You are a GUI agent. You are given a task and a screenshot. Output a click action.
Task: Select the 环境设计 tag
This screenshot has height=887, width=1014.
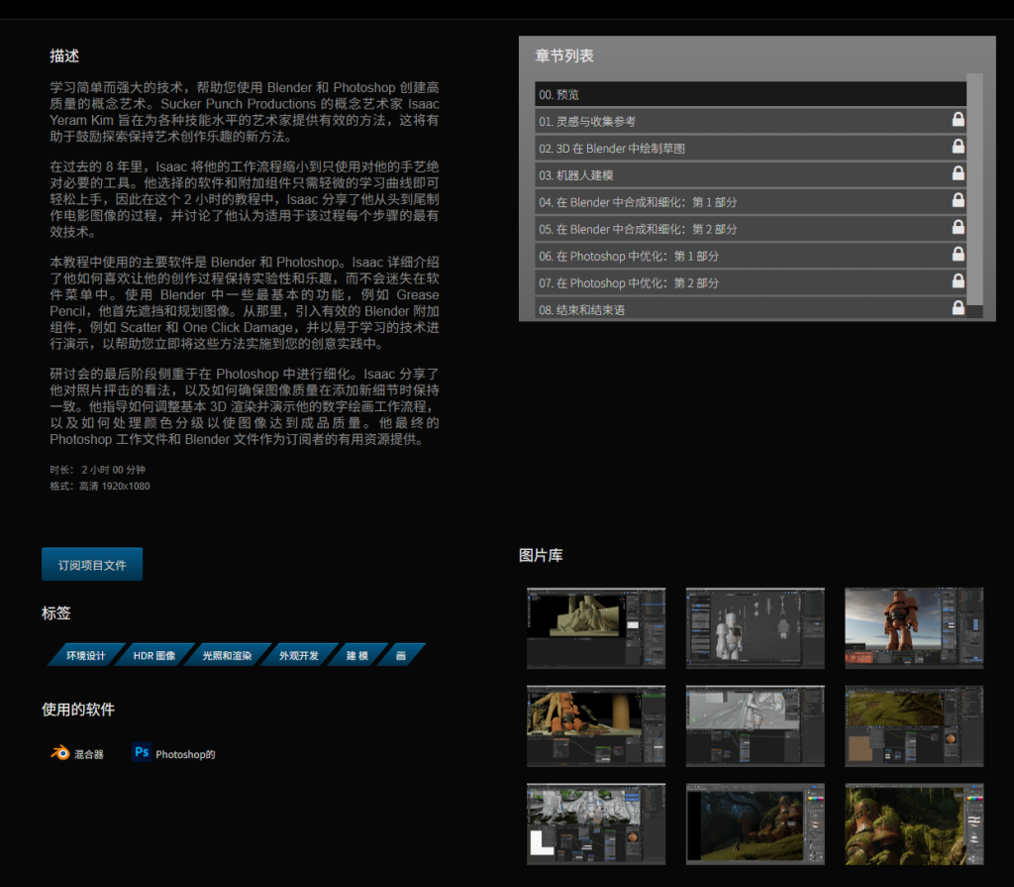pos(86,655)
